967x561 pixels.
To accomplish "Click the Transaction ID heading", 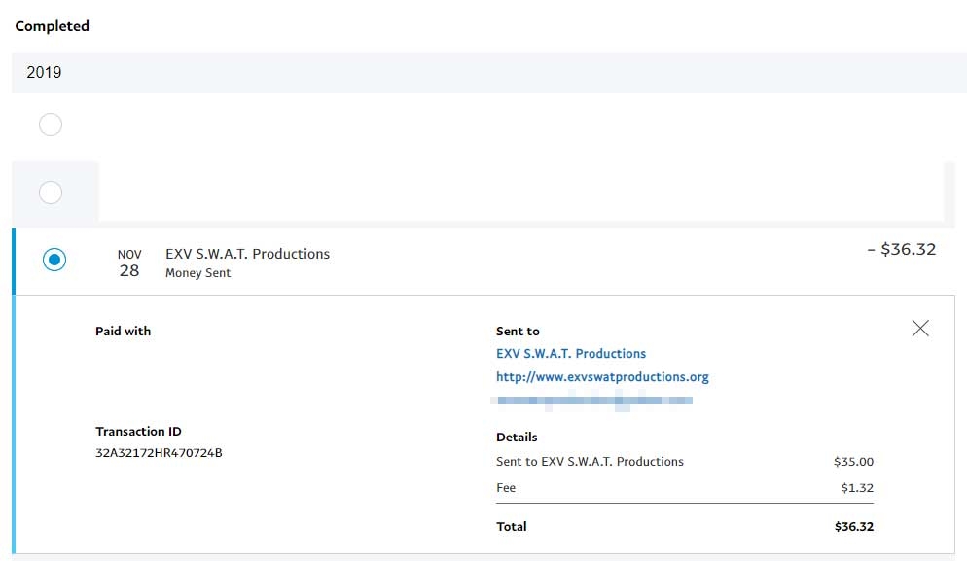I will [x=138, y=431].
